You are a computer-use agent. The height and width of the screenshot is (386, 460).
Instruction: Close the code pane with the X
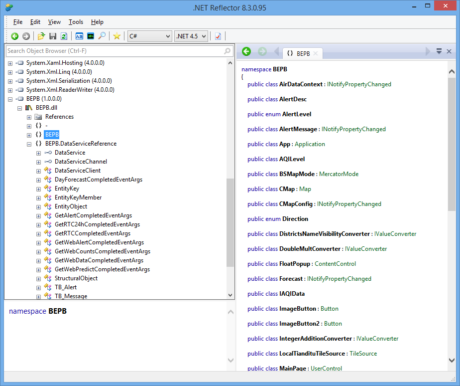coord(449,51)
